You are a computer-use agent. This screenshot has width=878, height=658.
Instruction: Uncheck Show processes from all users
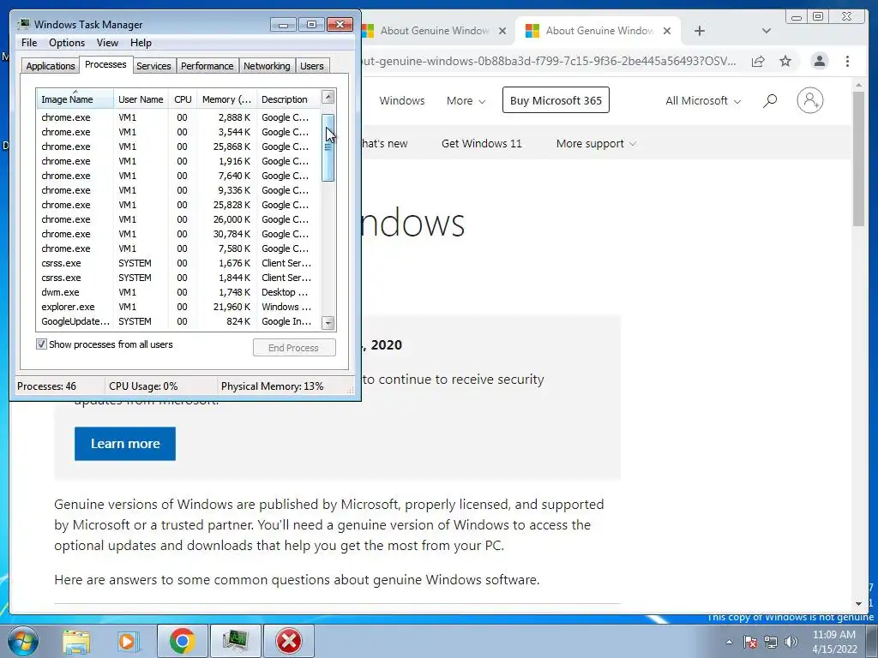[x=41, y=344]
